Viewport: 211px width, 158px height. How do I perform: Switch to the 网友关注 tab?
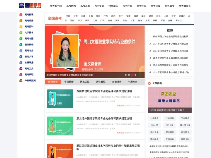point(85,82)
